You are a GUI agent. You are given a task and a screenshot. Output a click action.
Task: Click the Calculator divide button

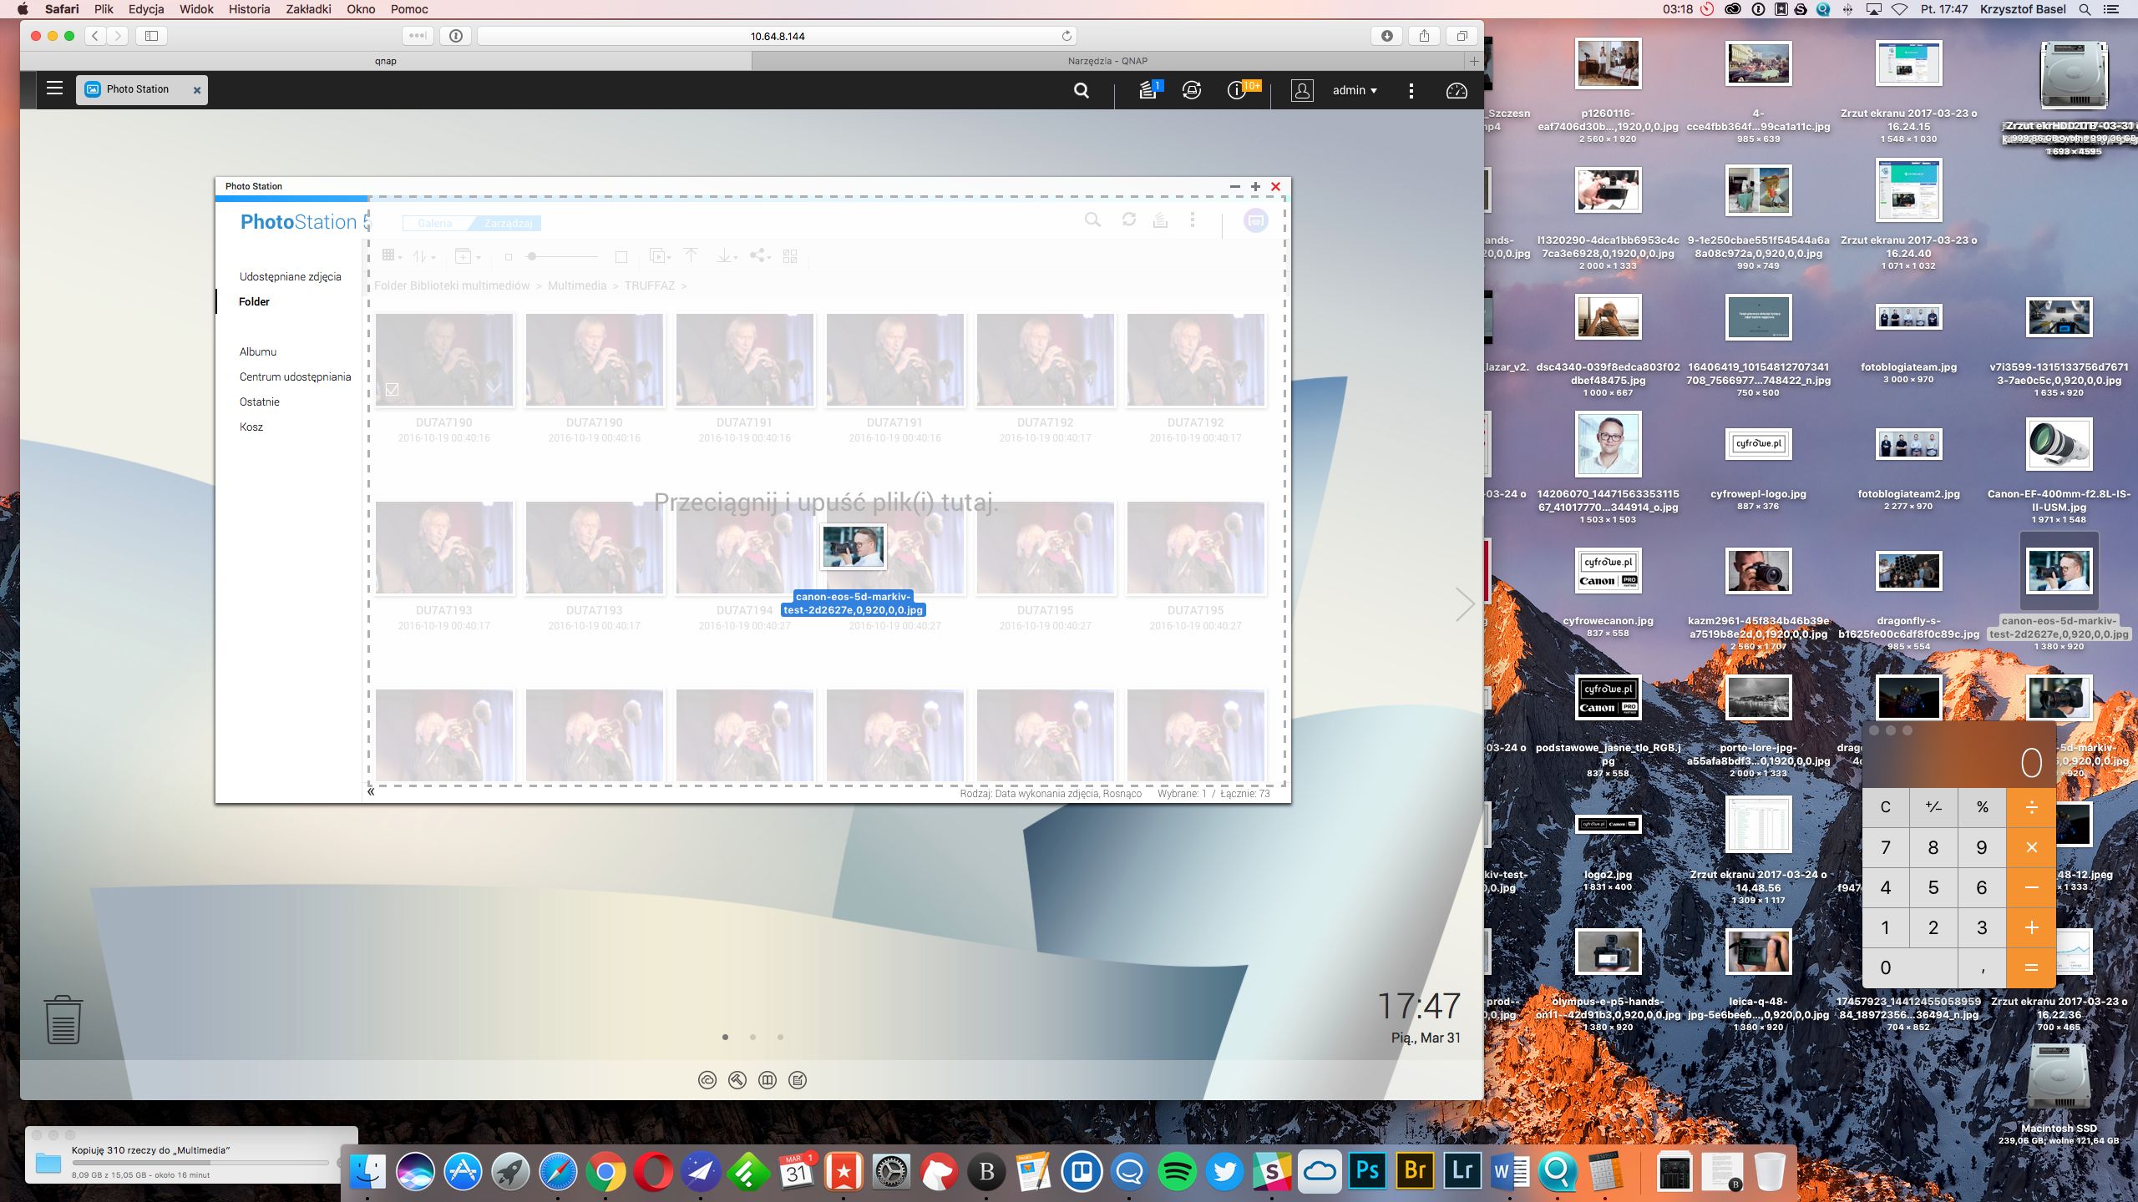pos(2031,807)
